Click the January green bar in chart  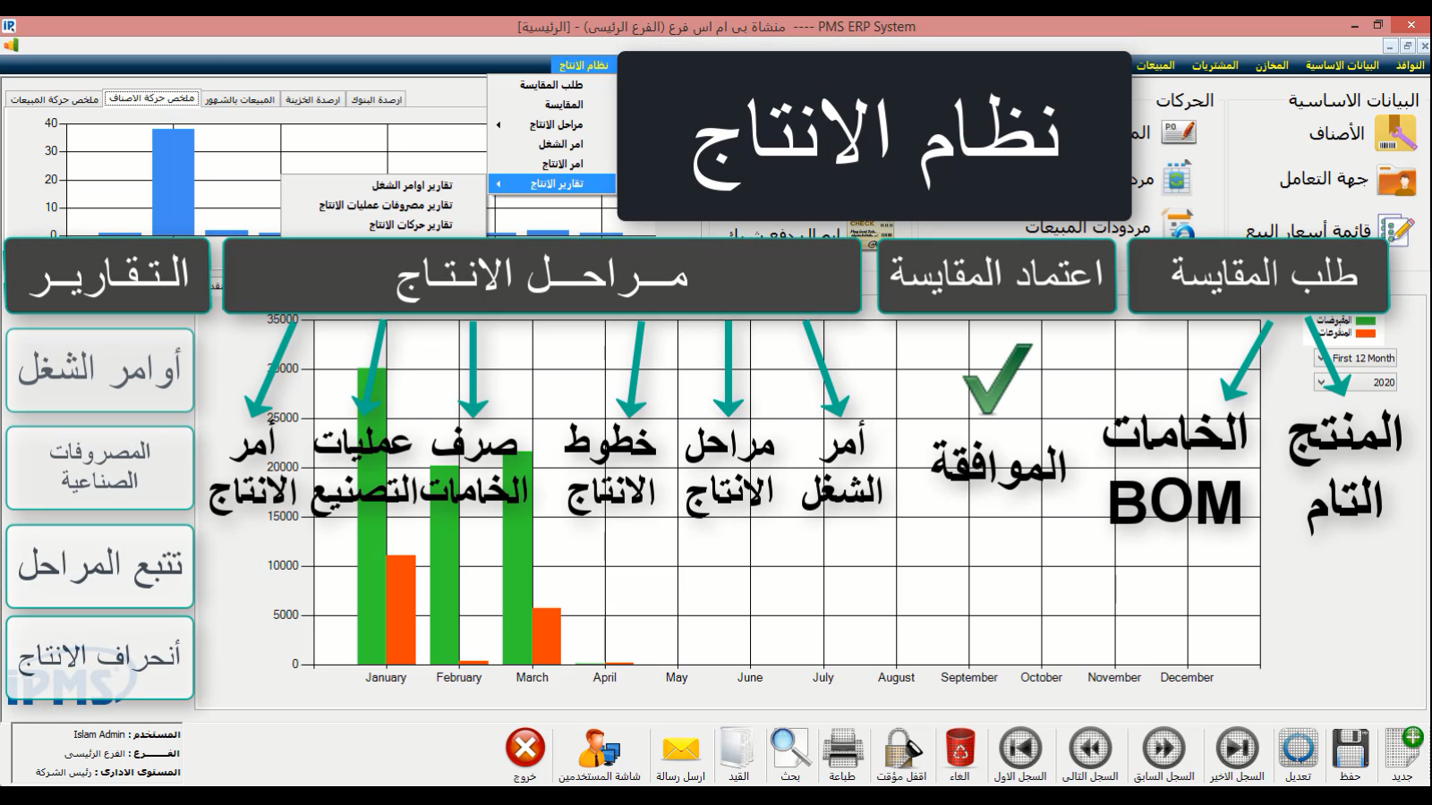pos(371,516)
